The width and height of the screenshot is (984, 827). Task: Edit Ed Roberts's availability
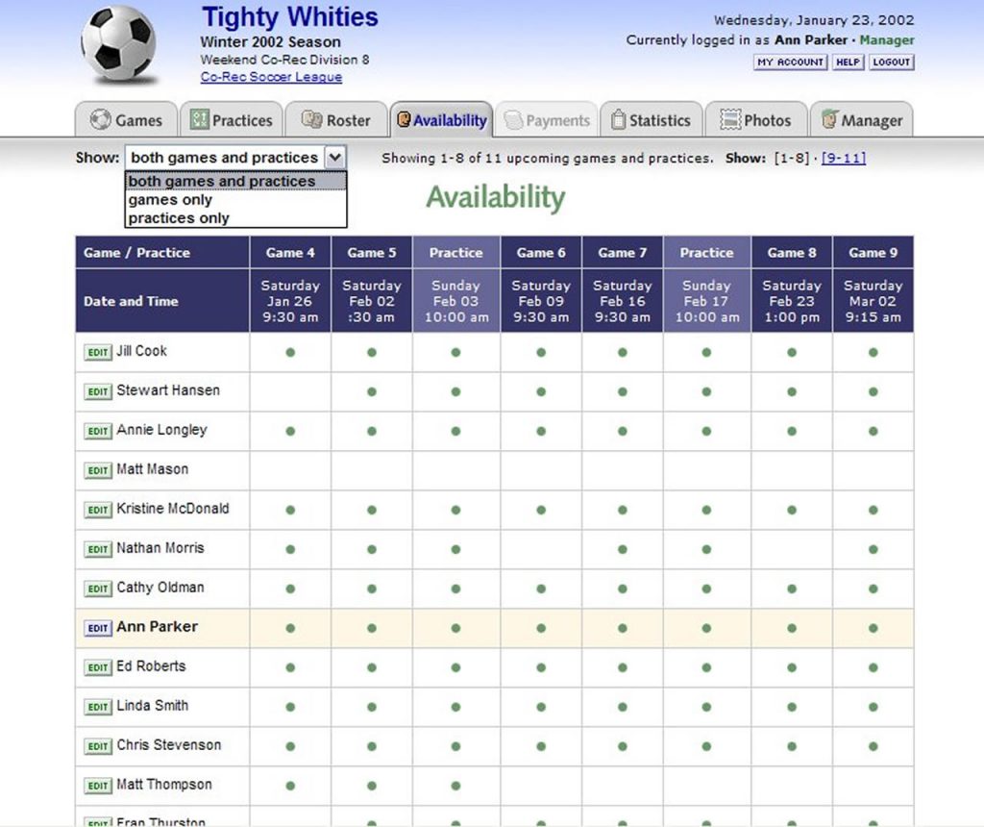98,667
